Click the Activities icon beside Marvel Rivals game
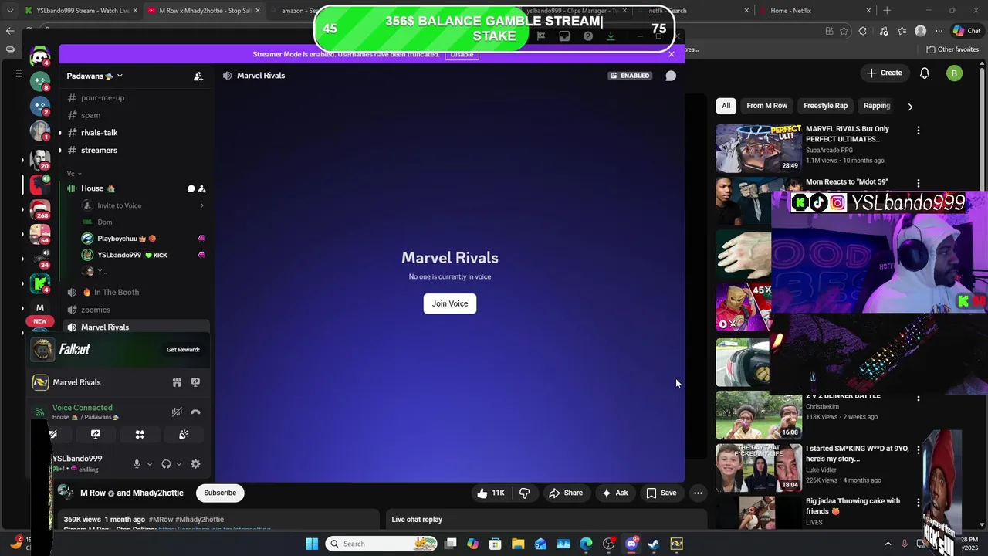Image resolution: width=988 pixels, height=556 pixels. pyautogui.click(x=177, y=382)
